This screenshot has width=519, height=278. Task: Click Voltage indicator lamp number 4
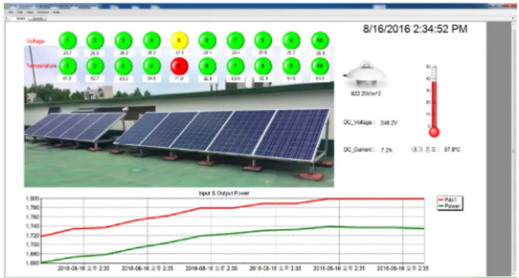[152, 40]
